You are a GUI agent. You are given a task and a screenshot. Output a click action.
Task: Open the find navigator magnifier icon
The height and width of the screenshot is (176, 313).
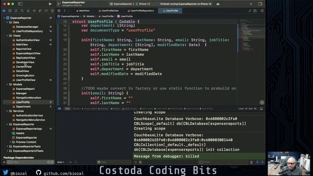click(22, 11)
